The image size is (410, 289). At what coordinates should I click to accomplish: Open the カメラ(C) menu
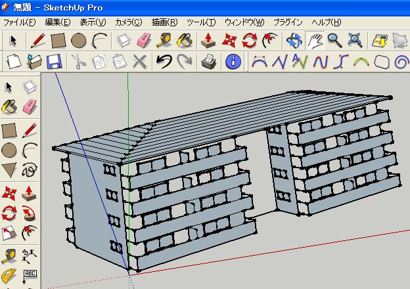pyautogui.click(x=128, y=22)
